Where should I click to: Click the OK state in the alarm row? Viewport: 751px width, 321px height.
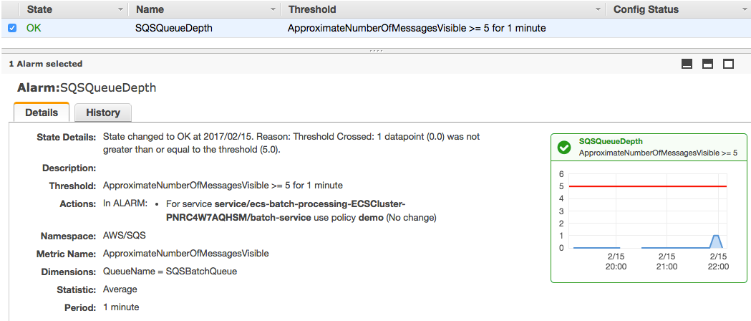pyautogui.click(x=34, y=28)
